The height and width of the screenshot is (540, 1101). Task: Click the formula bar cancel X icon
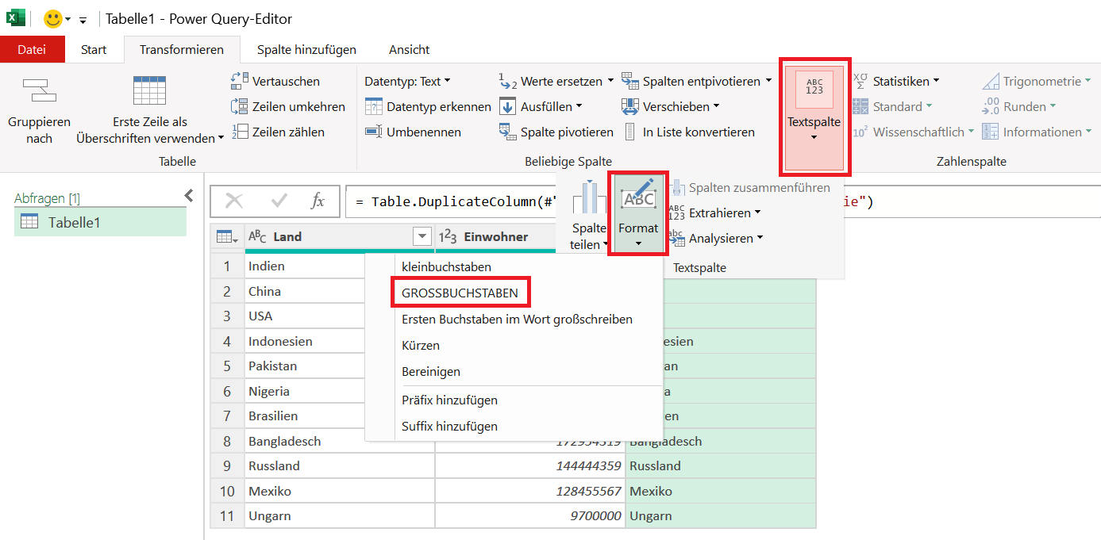[234, 201]
